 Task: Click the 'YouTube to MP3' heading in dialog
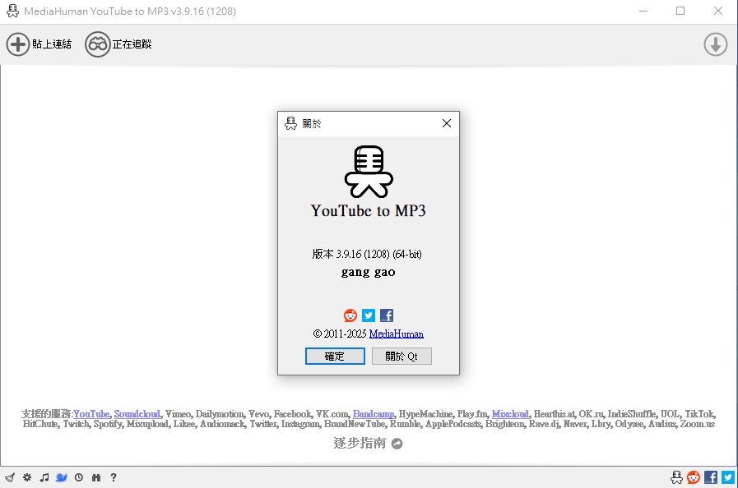pos(368,210)
